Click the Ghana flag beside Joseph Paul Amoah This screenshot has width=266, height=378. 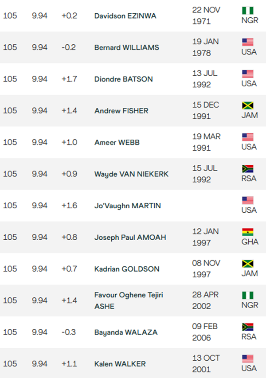(247, 232)
